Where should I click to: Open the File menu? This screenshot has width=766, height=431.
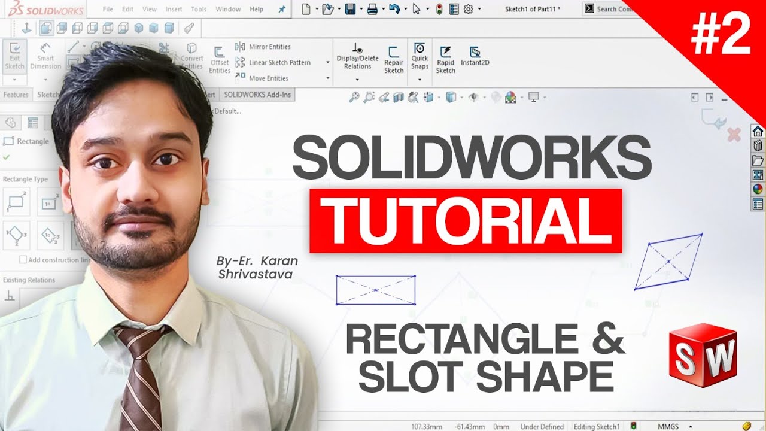tap(108, 9)
